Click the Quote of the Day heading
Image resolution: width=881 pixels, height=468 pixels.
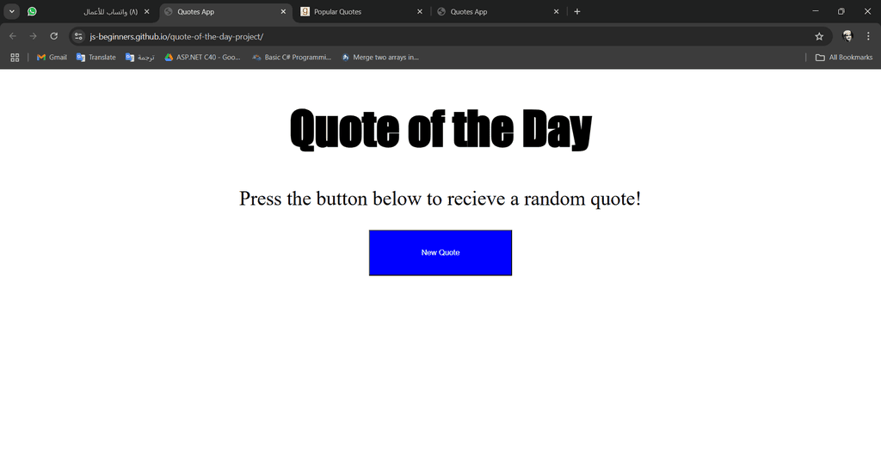pyautogui.click(x=440, y=129)
